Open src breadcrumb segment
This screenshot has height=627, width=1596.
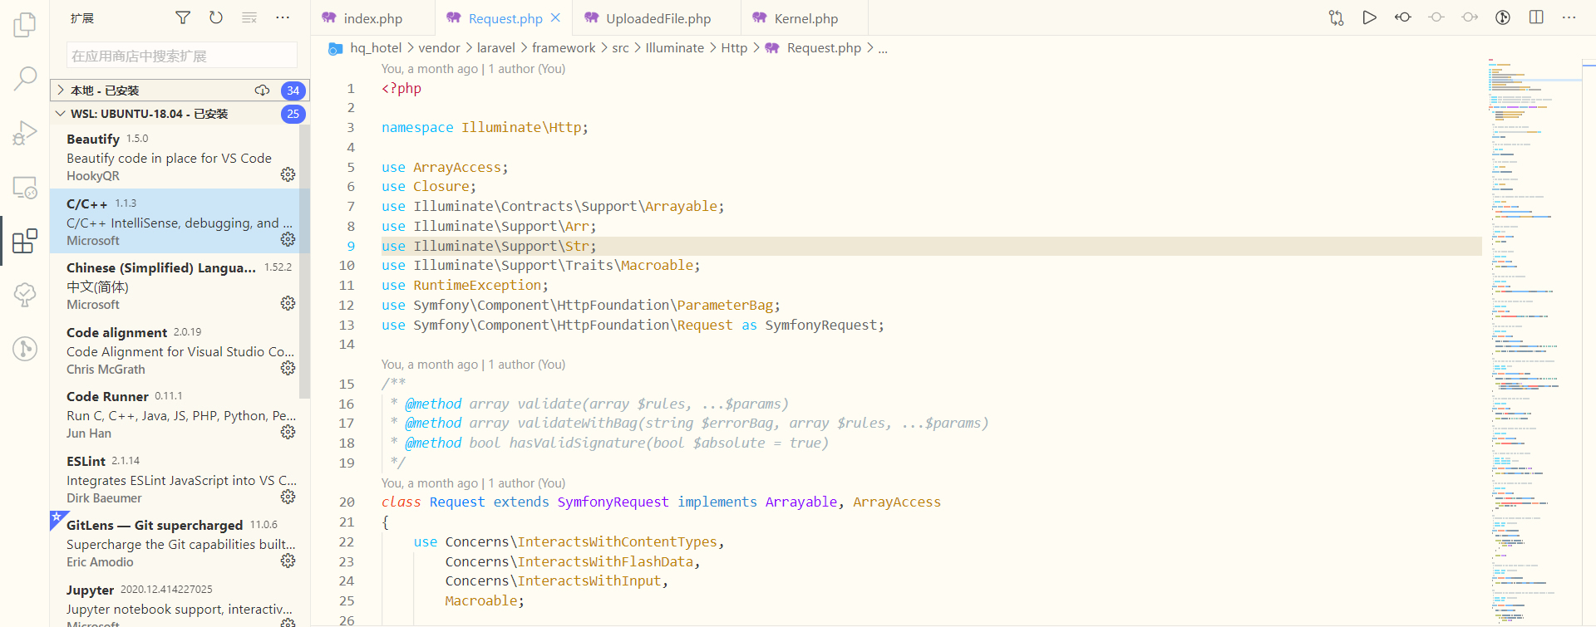(620, 48)
